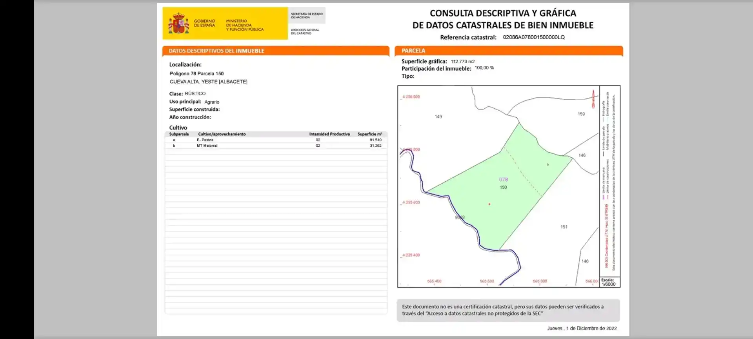Click the '9008' label by the river
Screen dimensions: 753x339
coord(460,217)
